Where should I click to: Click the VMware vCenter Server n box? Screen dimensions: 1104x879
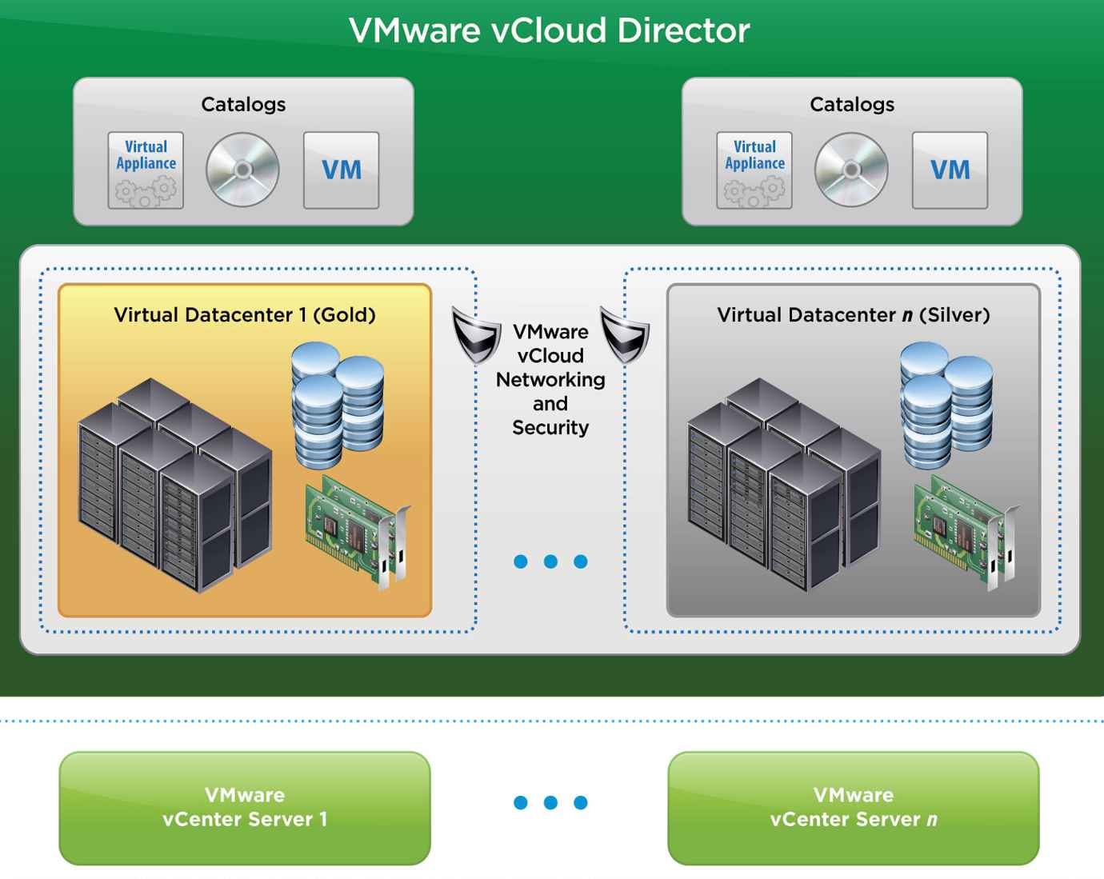tap(854, 808)
